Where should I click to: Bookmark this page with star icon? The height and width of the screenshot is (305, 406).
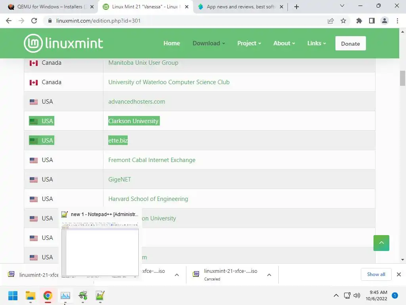343,21
